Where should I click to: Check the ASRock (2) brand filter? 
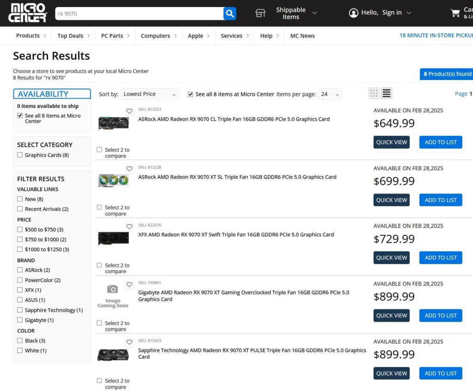20,270
